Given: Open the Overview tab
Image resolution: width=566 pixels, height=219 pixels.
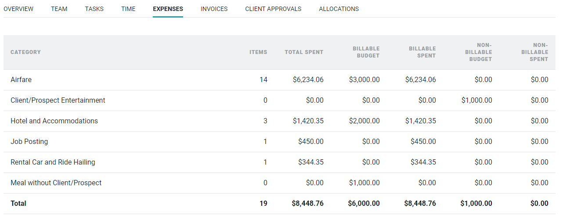Looking at the screenshot, I should 18,9.
